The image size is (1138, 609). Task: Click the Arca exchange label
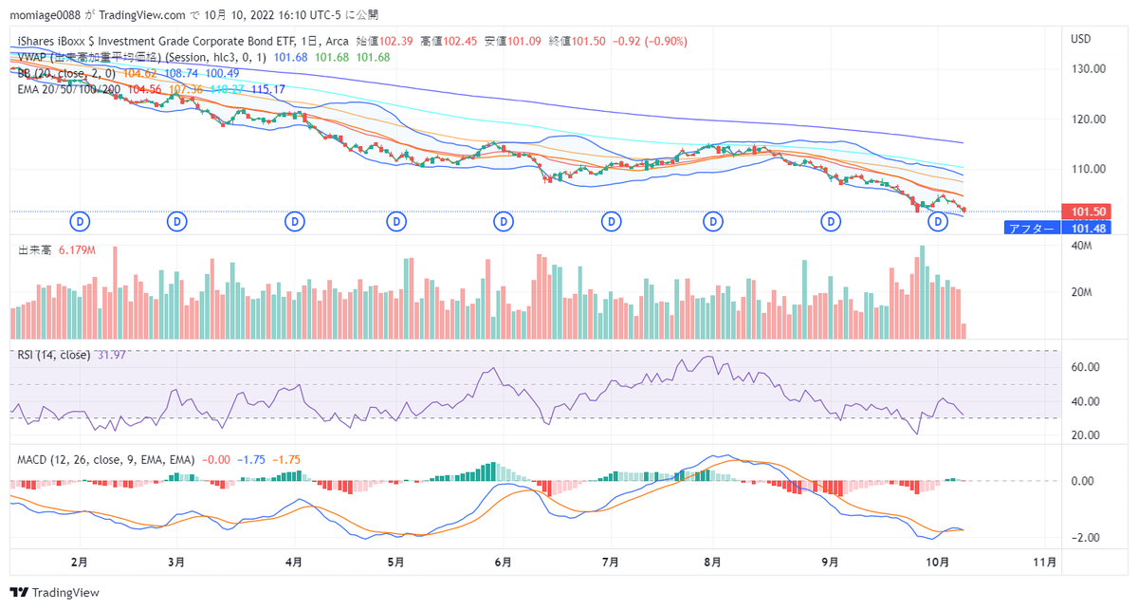pyautogui.click(x=339, y=41)
